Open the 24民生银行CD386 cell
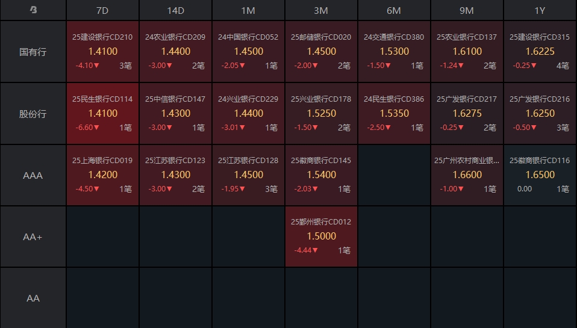 click(x=394, y=114)
